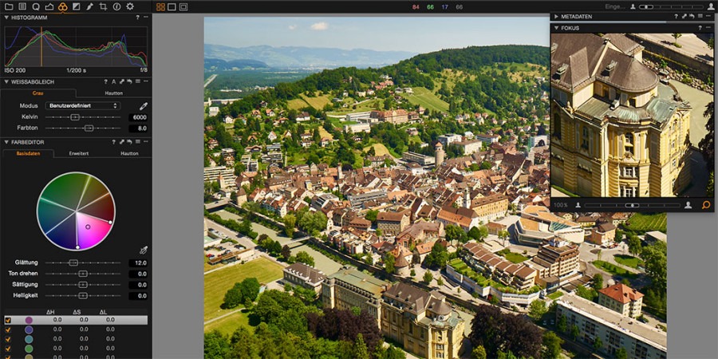Open the Library folder tool tab
Viewport: 718px width, 359px height.
click(x=9, y=6)
